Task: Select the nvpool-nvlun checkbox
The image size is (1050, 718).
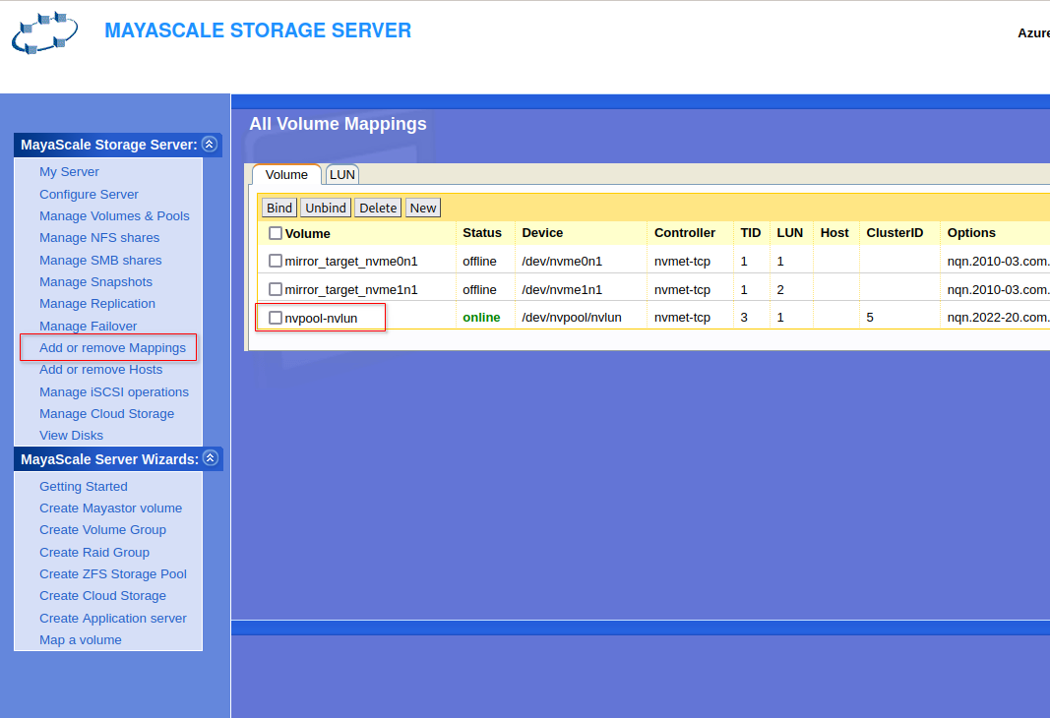Action: tap(276, 318)
